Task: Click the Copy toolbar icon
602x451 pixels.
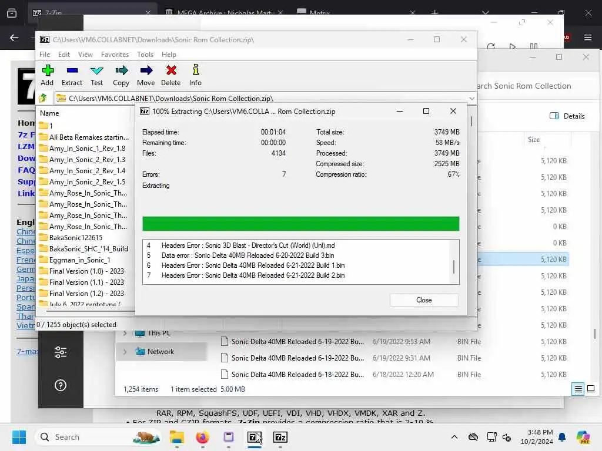Action: pos(121,75)
